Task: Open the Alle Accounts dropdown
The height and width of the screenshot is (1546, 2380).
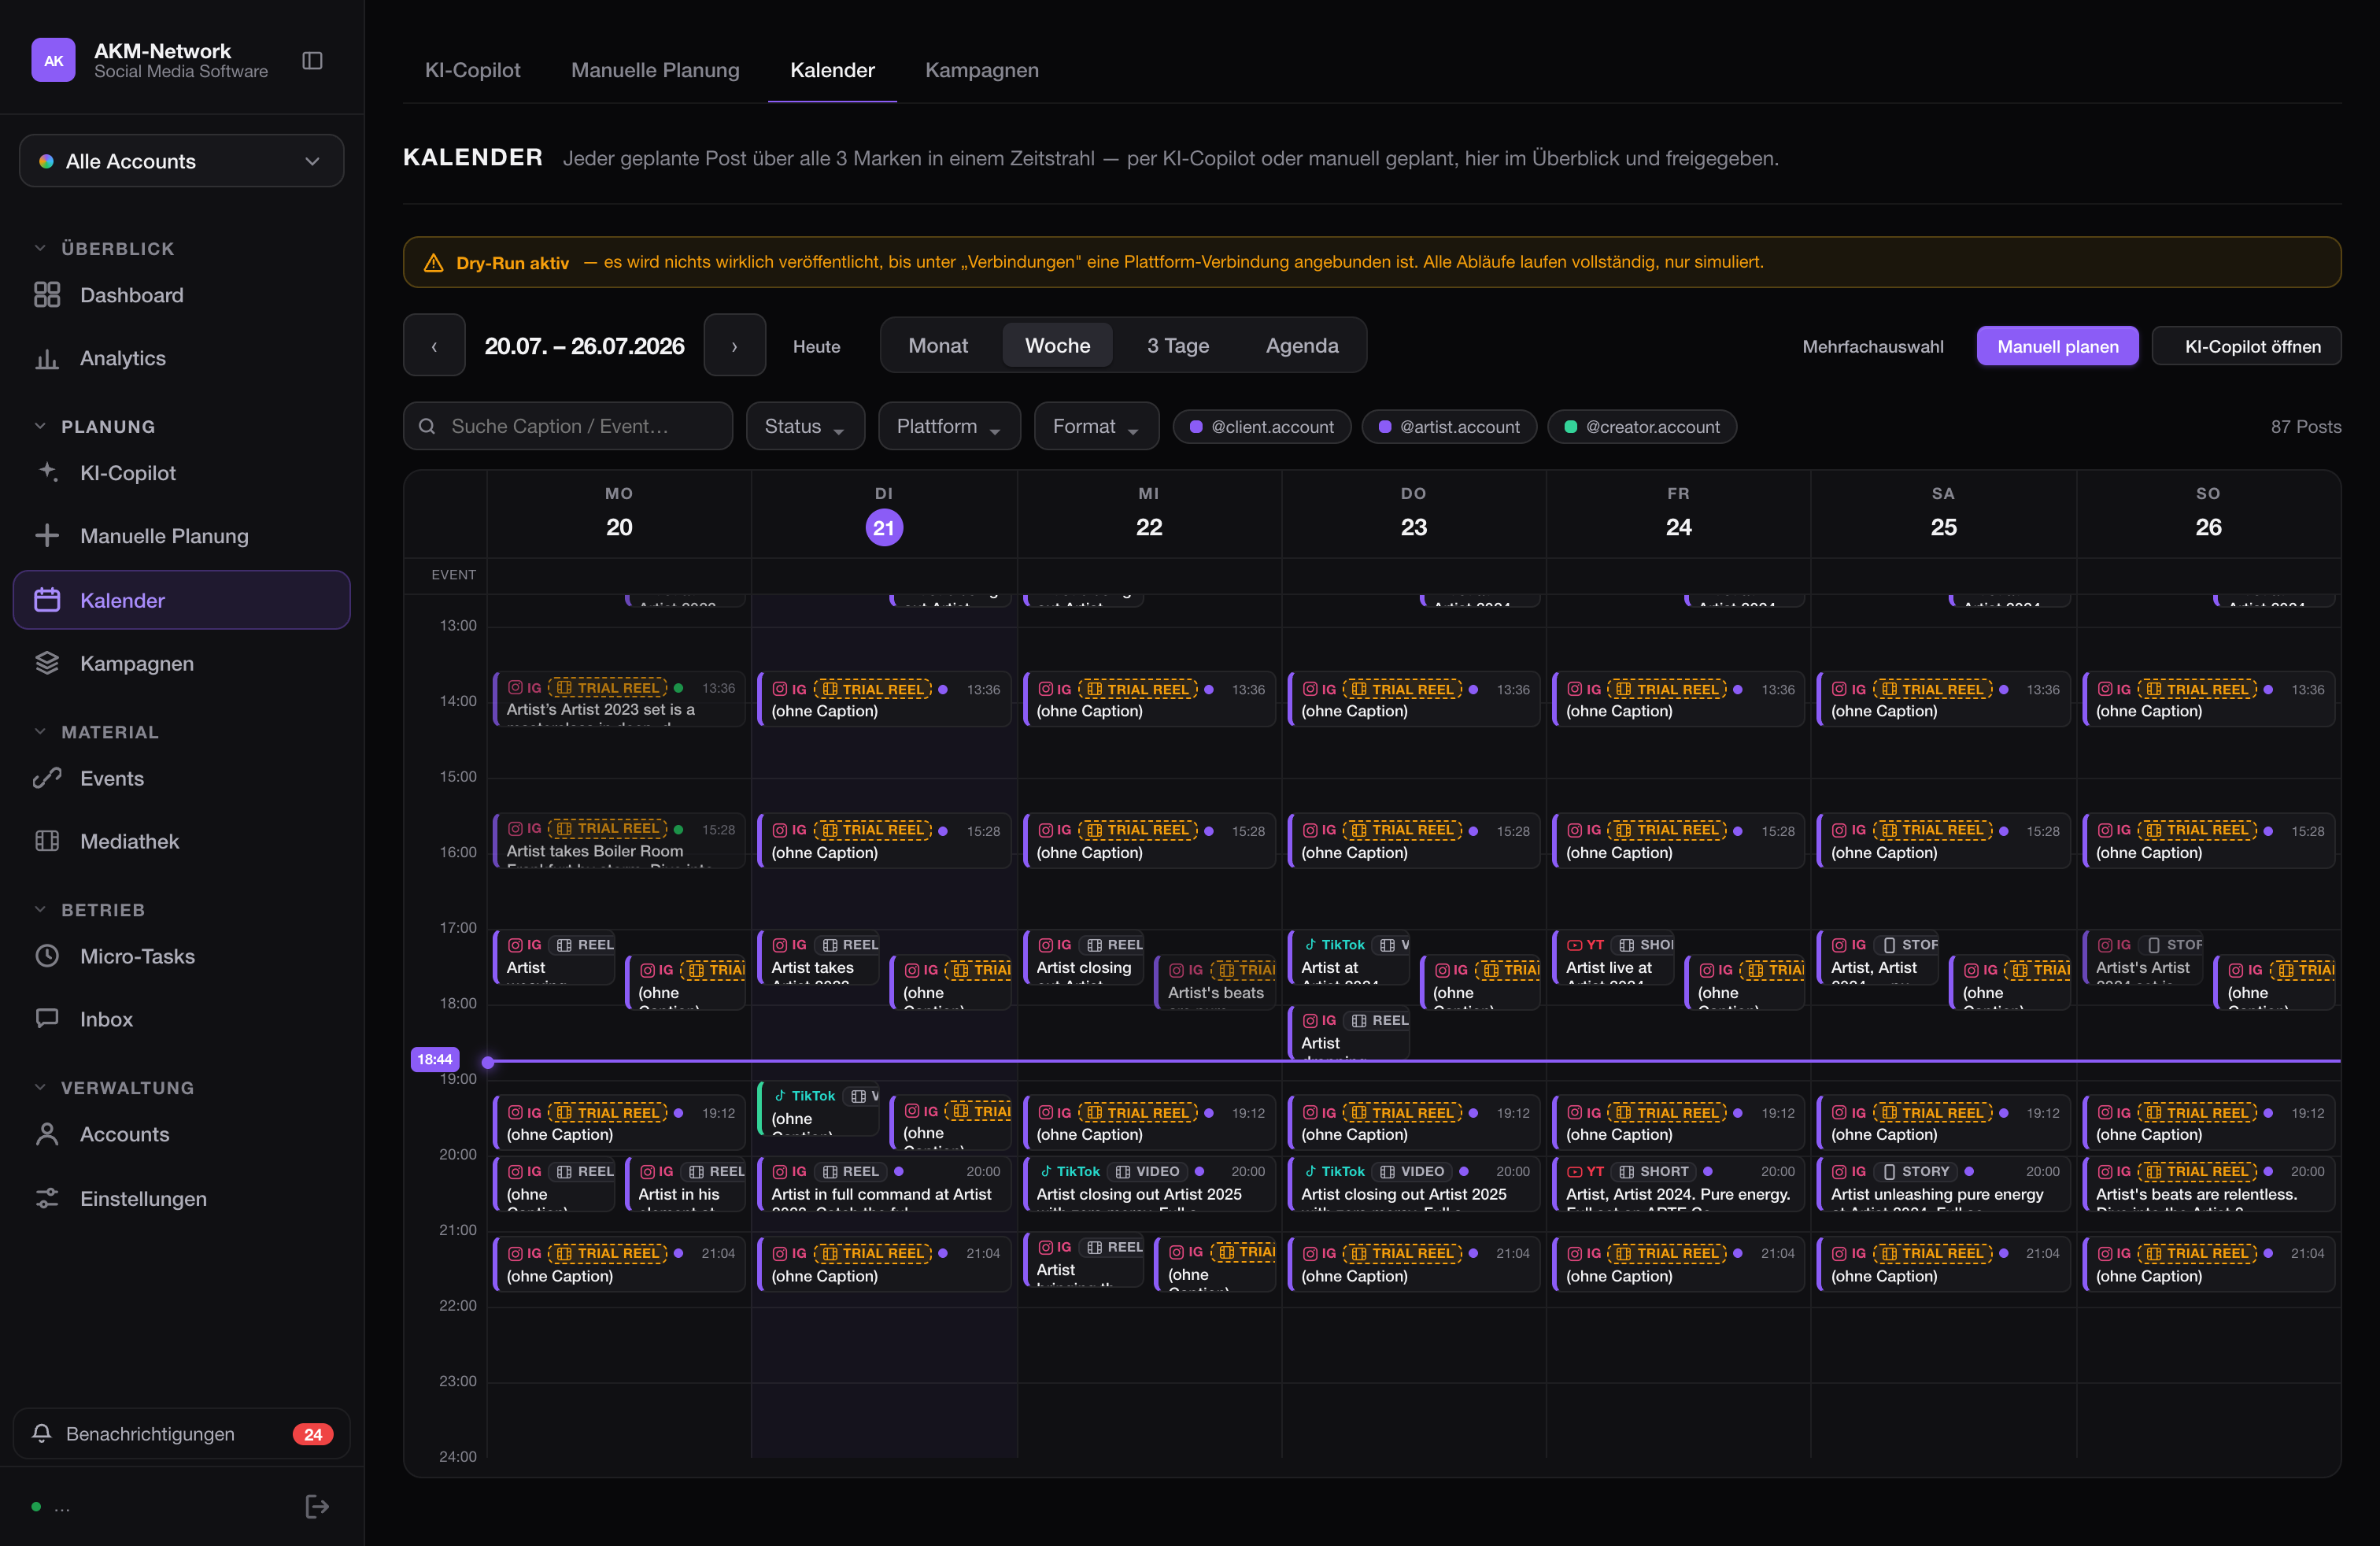Action: 181,161
